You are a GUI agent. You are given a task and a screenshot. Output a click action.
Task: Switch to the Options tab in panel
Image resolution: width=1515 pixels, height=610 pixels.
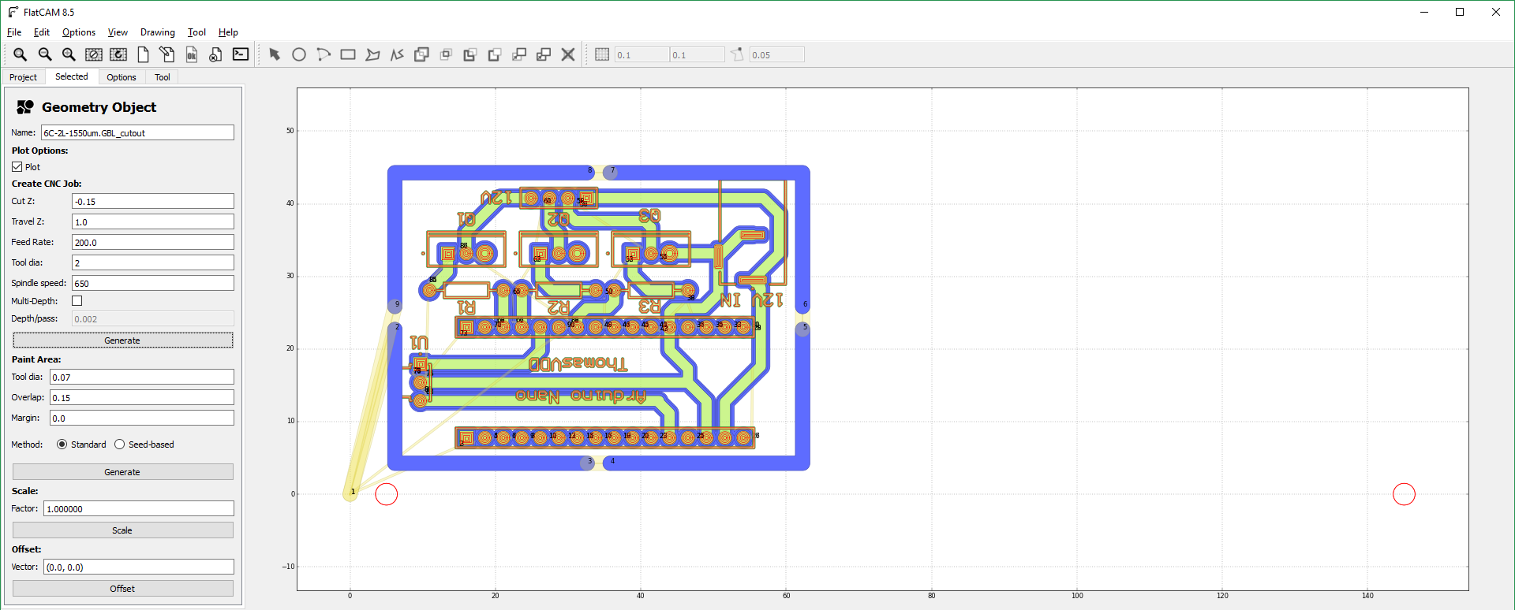click(x=122, y=77)
